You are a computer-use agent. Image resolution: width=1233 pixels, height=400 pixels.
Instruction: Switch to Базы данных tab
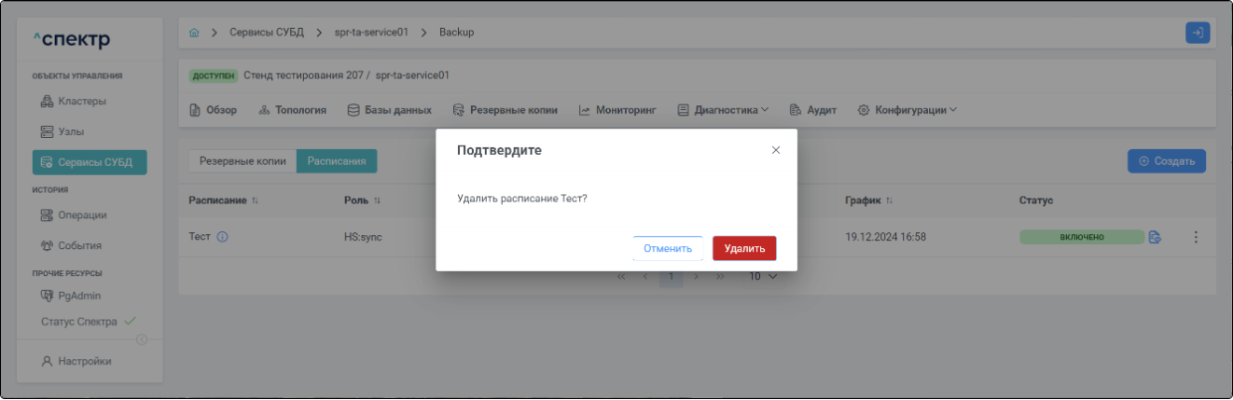(x=389, y=110)
